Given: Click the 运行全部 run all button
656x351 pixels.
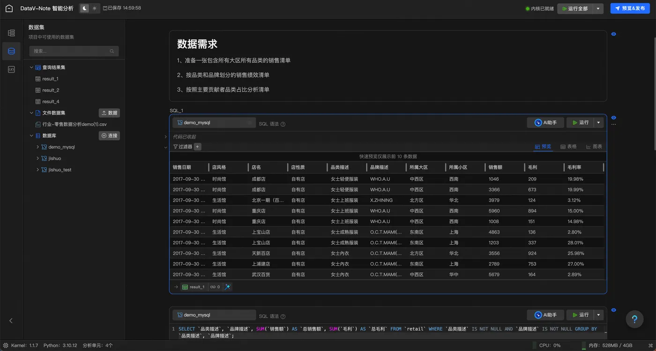Looking at the screenshot, I should tap(575, 8).
